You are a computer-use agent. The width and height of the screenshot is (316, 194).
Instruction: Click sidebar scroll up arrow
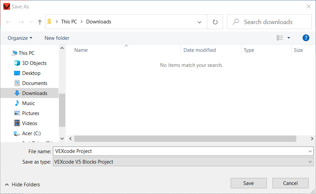(62, 48)
